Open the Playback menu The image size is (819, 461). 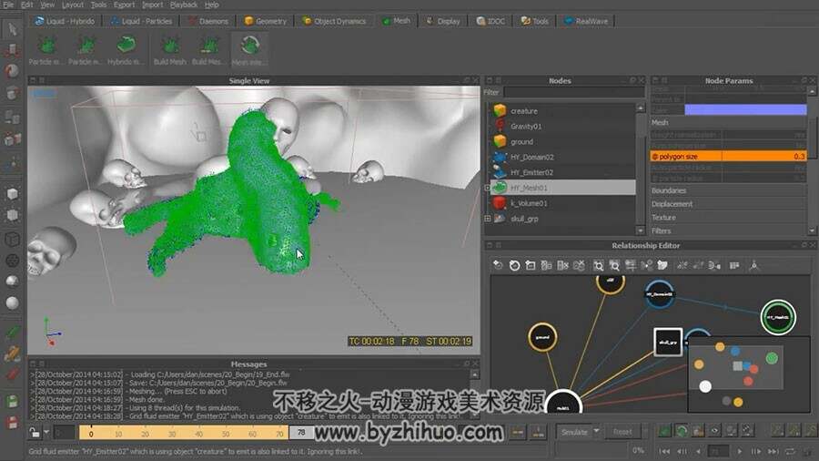pos(184,5)
